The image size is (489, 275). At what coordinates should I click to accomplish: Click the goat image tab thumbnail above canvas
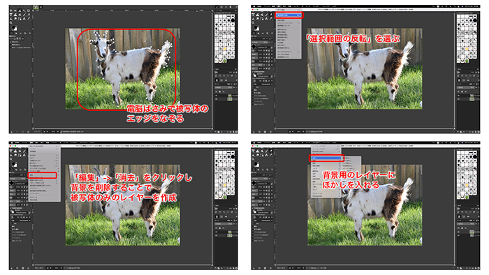coord(36,7)
